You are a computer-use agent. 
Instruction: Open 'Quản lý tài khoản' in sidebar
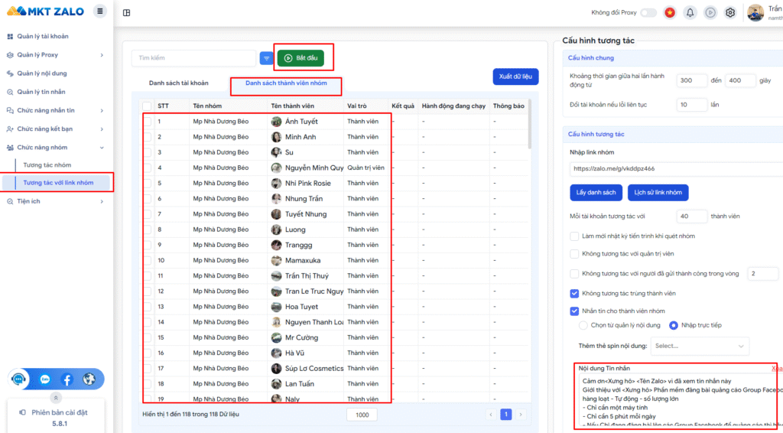tap(42, 36)
